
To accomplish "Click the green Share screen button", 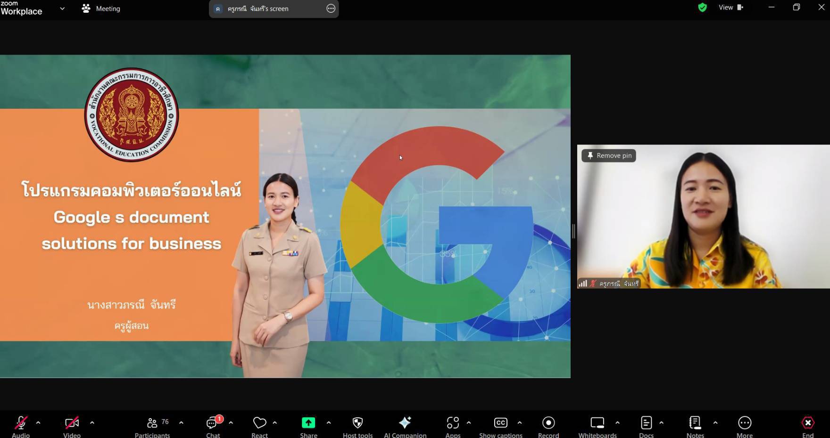I will (308, 423).
